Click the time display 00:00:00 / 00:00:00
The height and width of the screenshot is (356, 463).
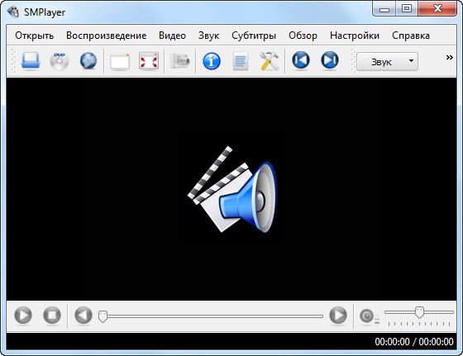coord(414,342)
